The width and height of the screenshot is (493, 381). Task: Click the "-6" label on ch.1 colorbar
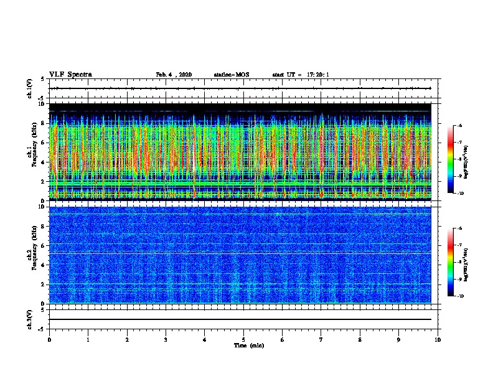tap(459, 126)
